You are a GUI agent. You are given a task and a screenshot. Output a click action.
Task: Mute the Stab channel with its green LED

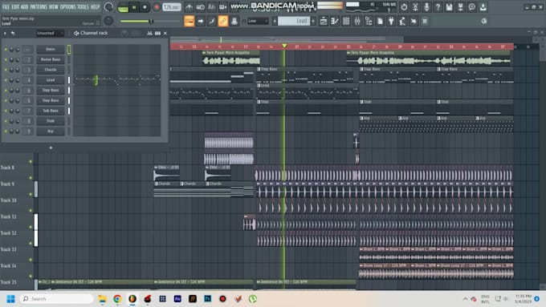(x=6, y=121)
